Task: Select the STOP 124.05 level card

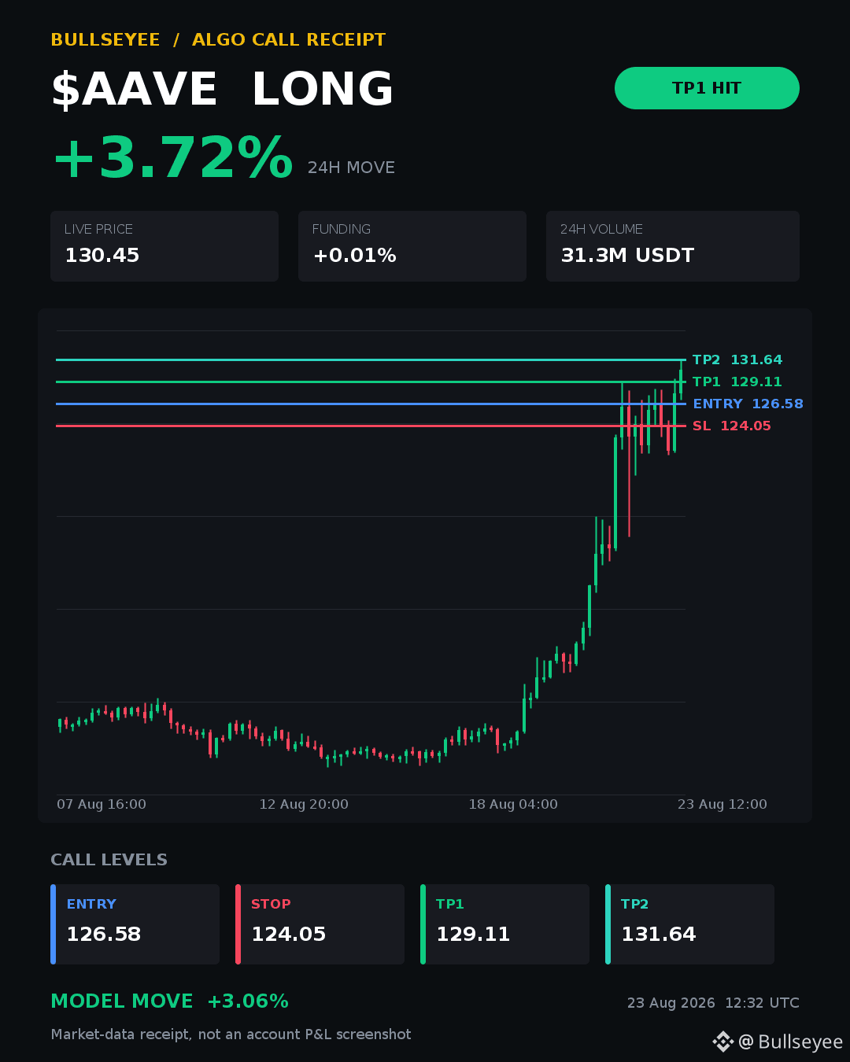Action: tap(320, 924)
